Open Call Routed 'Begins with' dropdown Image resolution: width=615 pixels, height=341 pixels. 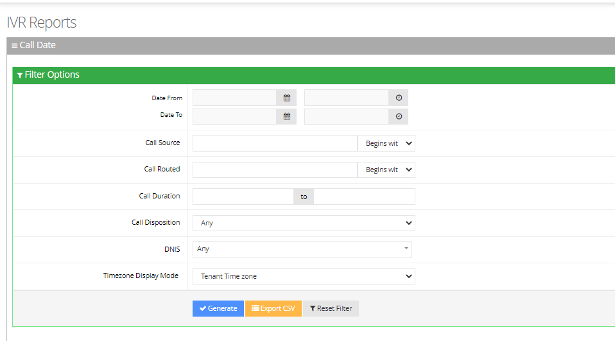[386, 170]
